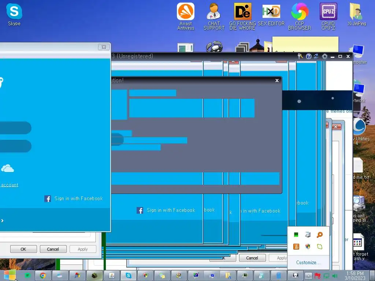This screenshot has width=375, height=281.
Task: Click the OK button in the front dialog
Action: click(23, 249)
